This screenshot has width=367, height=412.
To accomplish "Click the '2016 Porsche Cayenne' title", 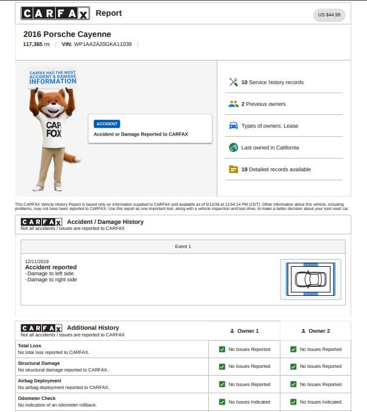I will [x=67, y=34].
